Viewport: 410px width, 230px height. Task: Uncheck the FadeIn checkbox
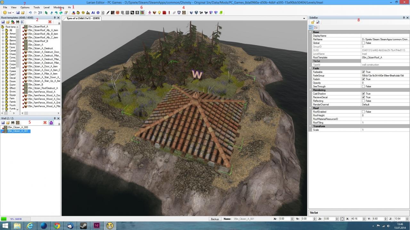tap(363, 79)
